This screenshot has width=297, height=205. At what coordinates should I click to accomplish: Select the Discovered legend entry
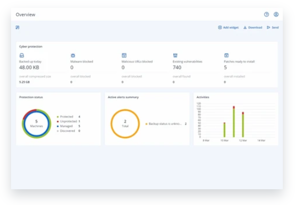pos(68,131)
